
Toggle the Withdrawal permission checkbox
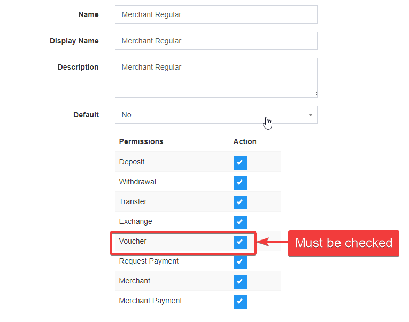pos(240,183)
